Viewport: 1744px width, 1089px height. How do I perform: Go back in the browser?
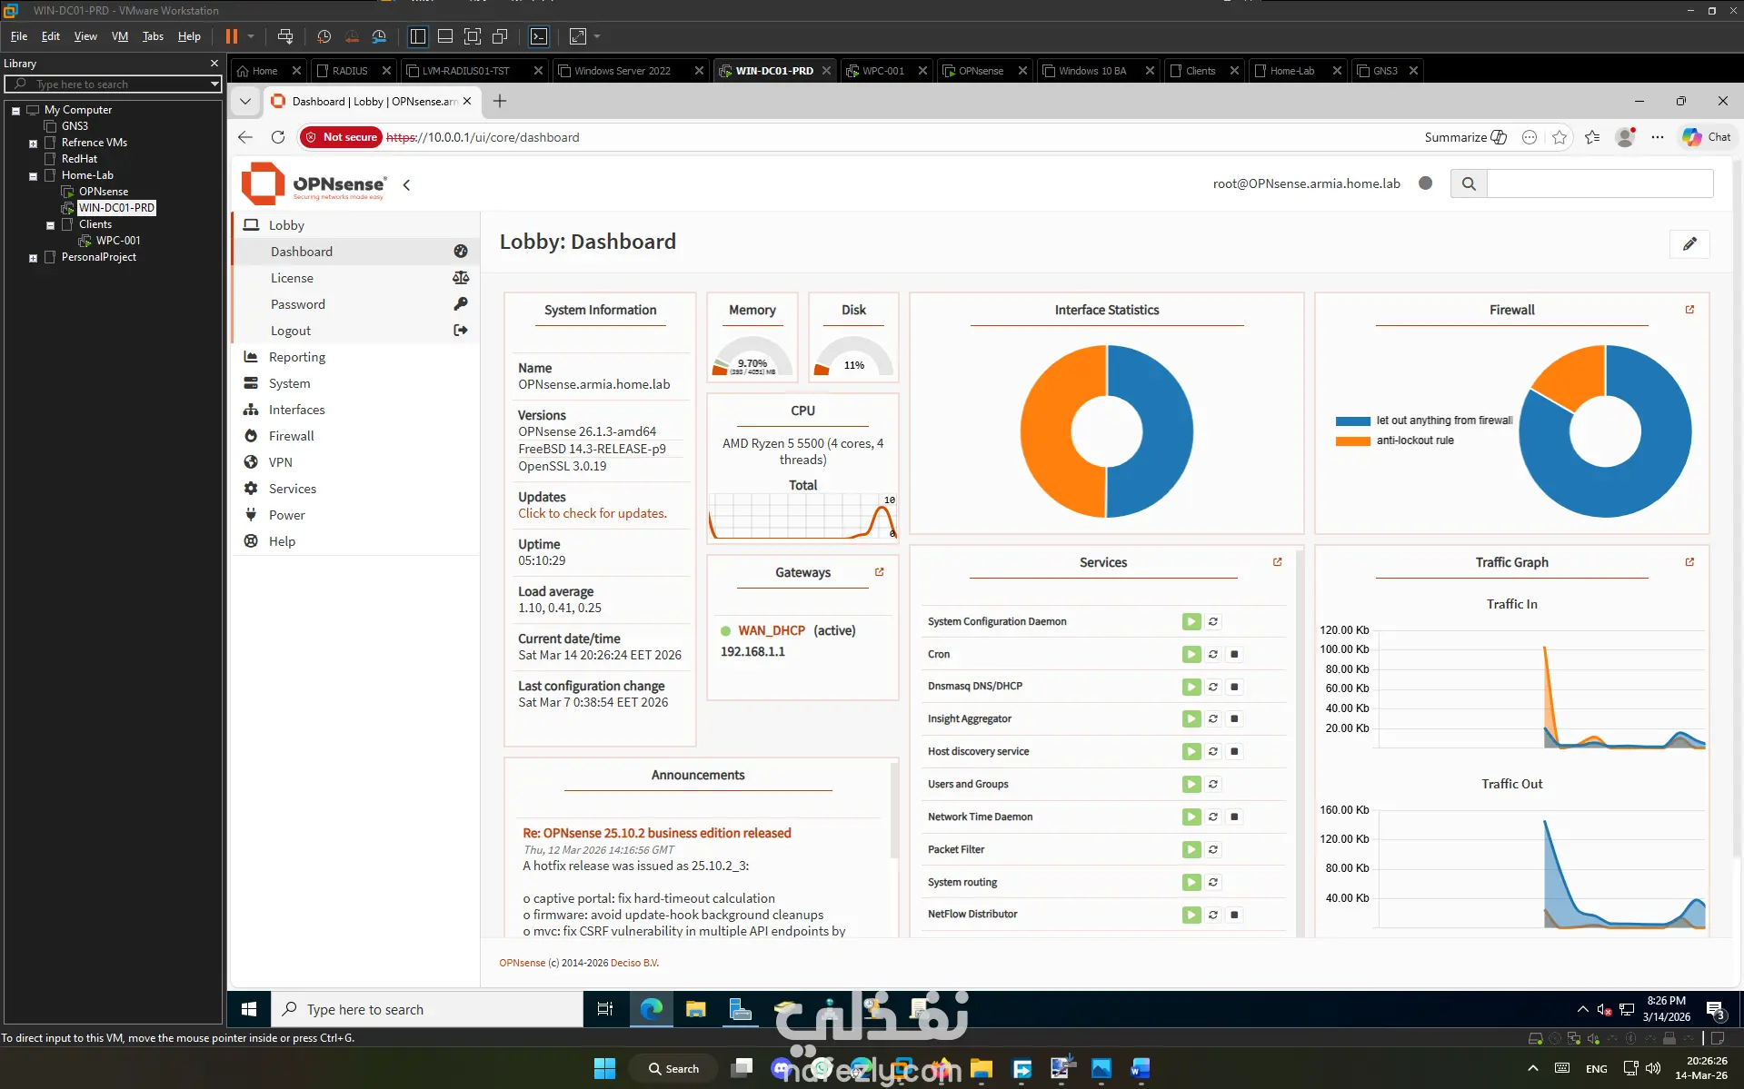(x=245, y=137)
